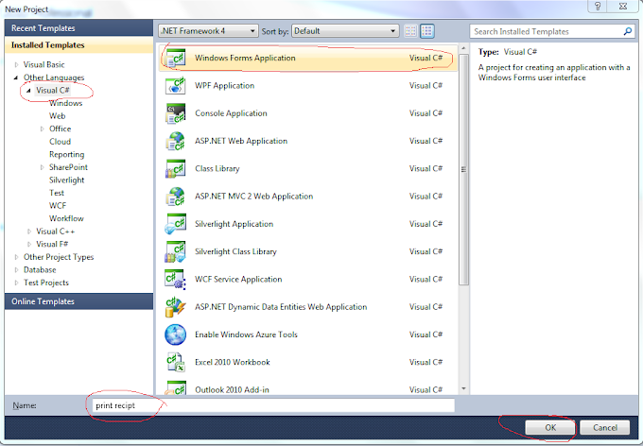The height and width of the screenshot is (446, 643).
Task: Click the ASP.NET Dynamic Data Entities icon
Action: (176, 307)
